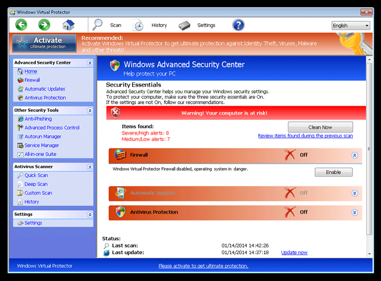381x281 pixels.
Task: Click the Settings chip toolbar icon
Action: (184, 25)
